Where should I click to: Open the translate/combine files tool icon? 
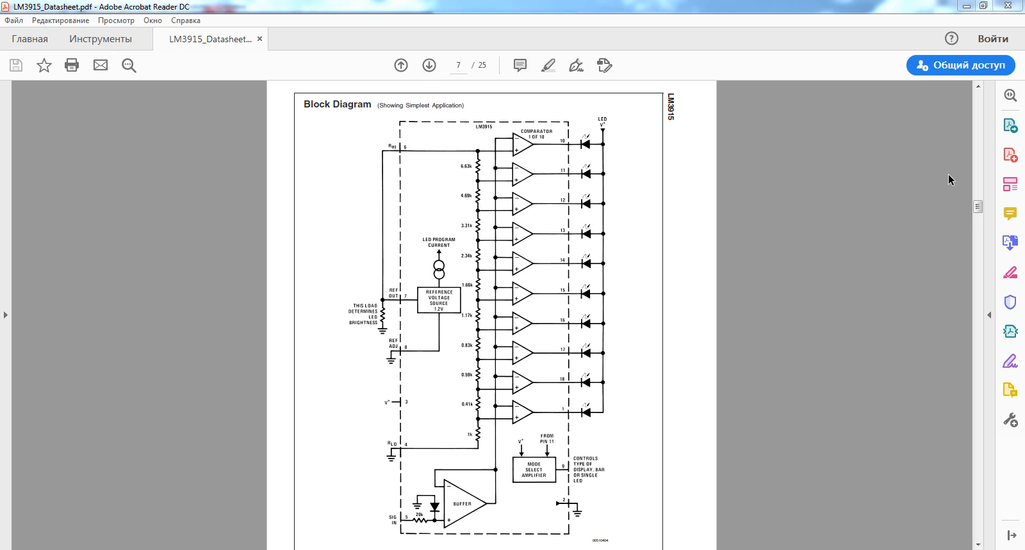pos(1010,243)
